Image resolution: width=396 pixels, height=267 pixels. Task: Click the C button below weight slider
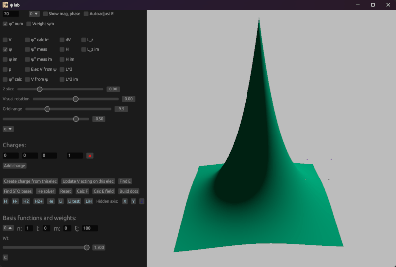point(5,258)
